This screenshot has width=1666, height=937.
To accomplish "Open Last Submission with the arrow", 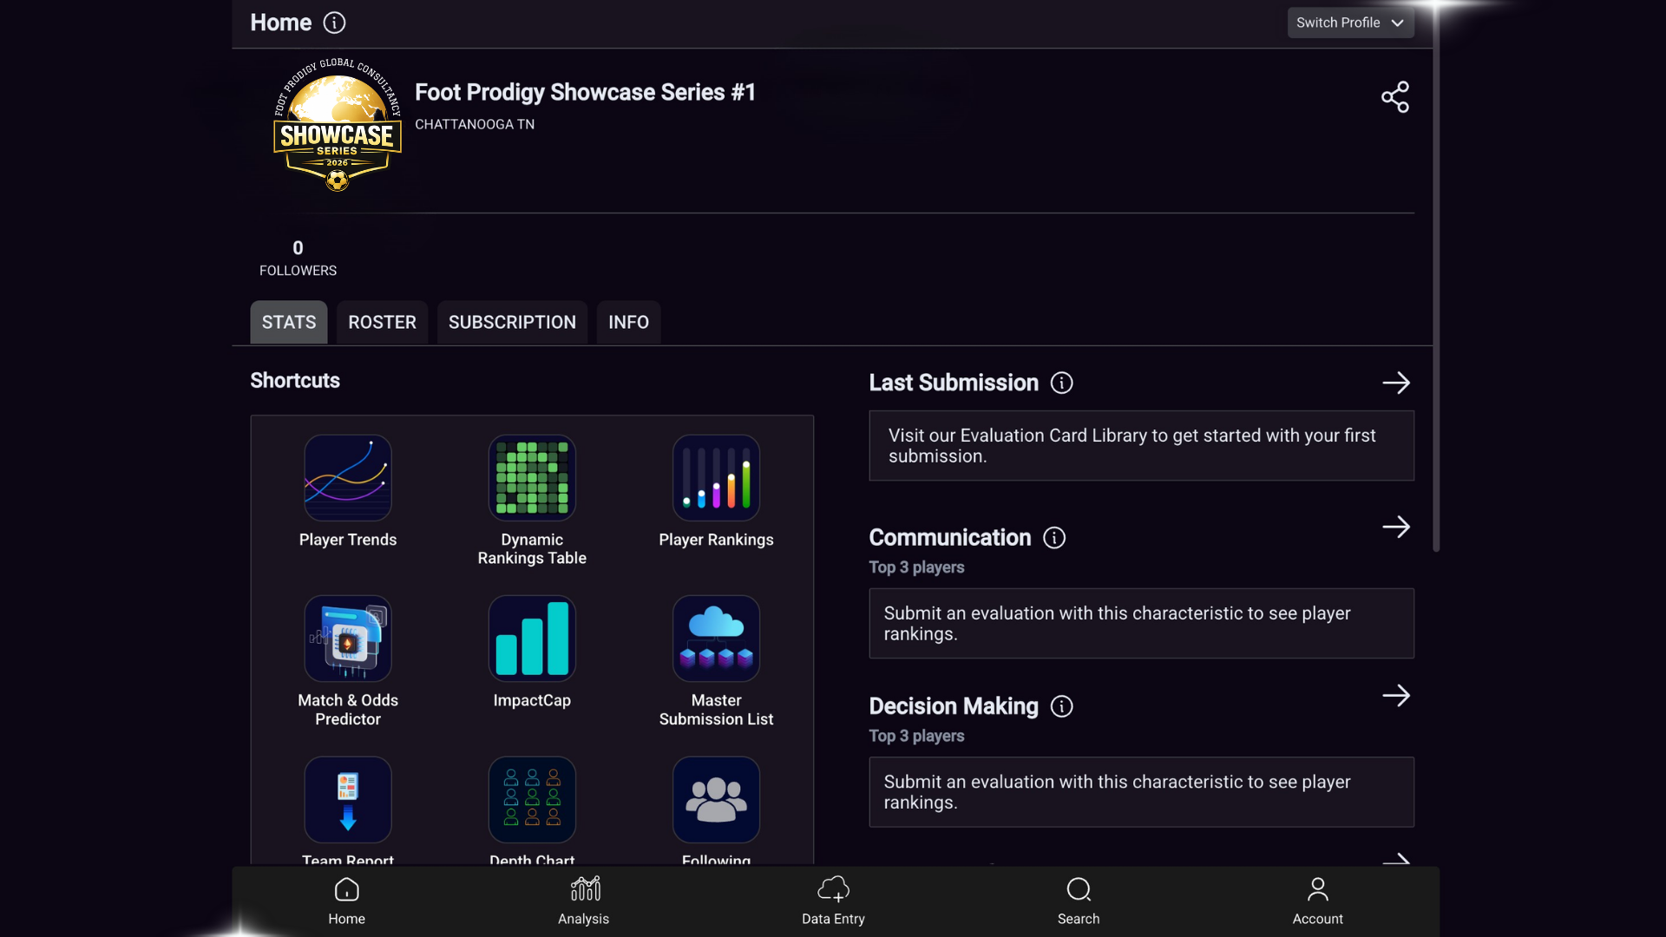I will [x=1395, y=383].
